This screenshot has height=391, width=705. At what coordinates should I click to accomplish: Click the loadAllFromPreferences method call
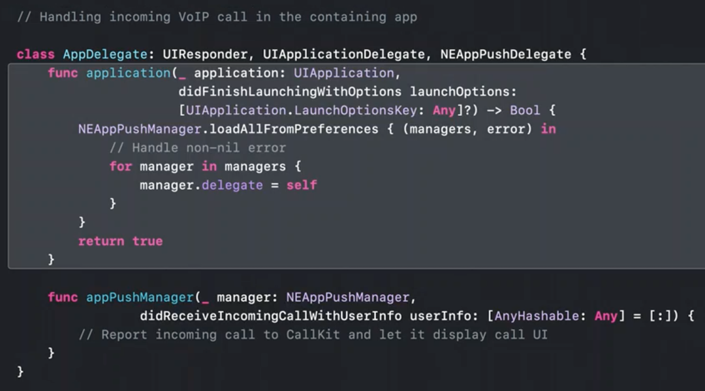[x=298, y=129]
